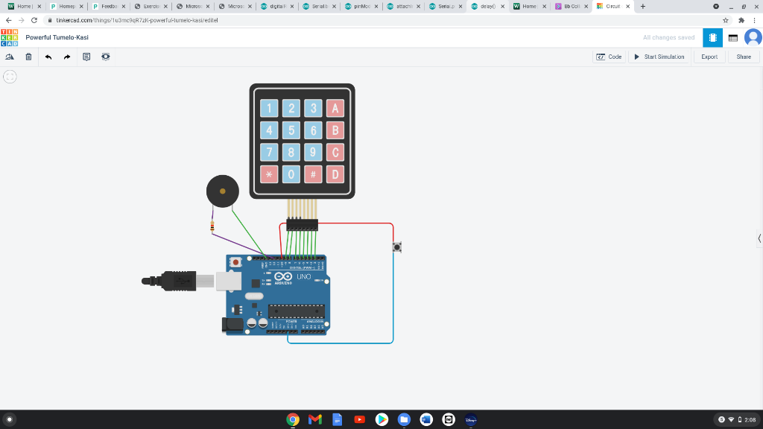This screenshot has width=763, height=429.
Task: Open Chrome from the shelf
Action: click(x=293, y=419)
